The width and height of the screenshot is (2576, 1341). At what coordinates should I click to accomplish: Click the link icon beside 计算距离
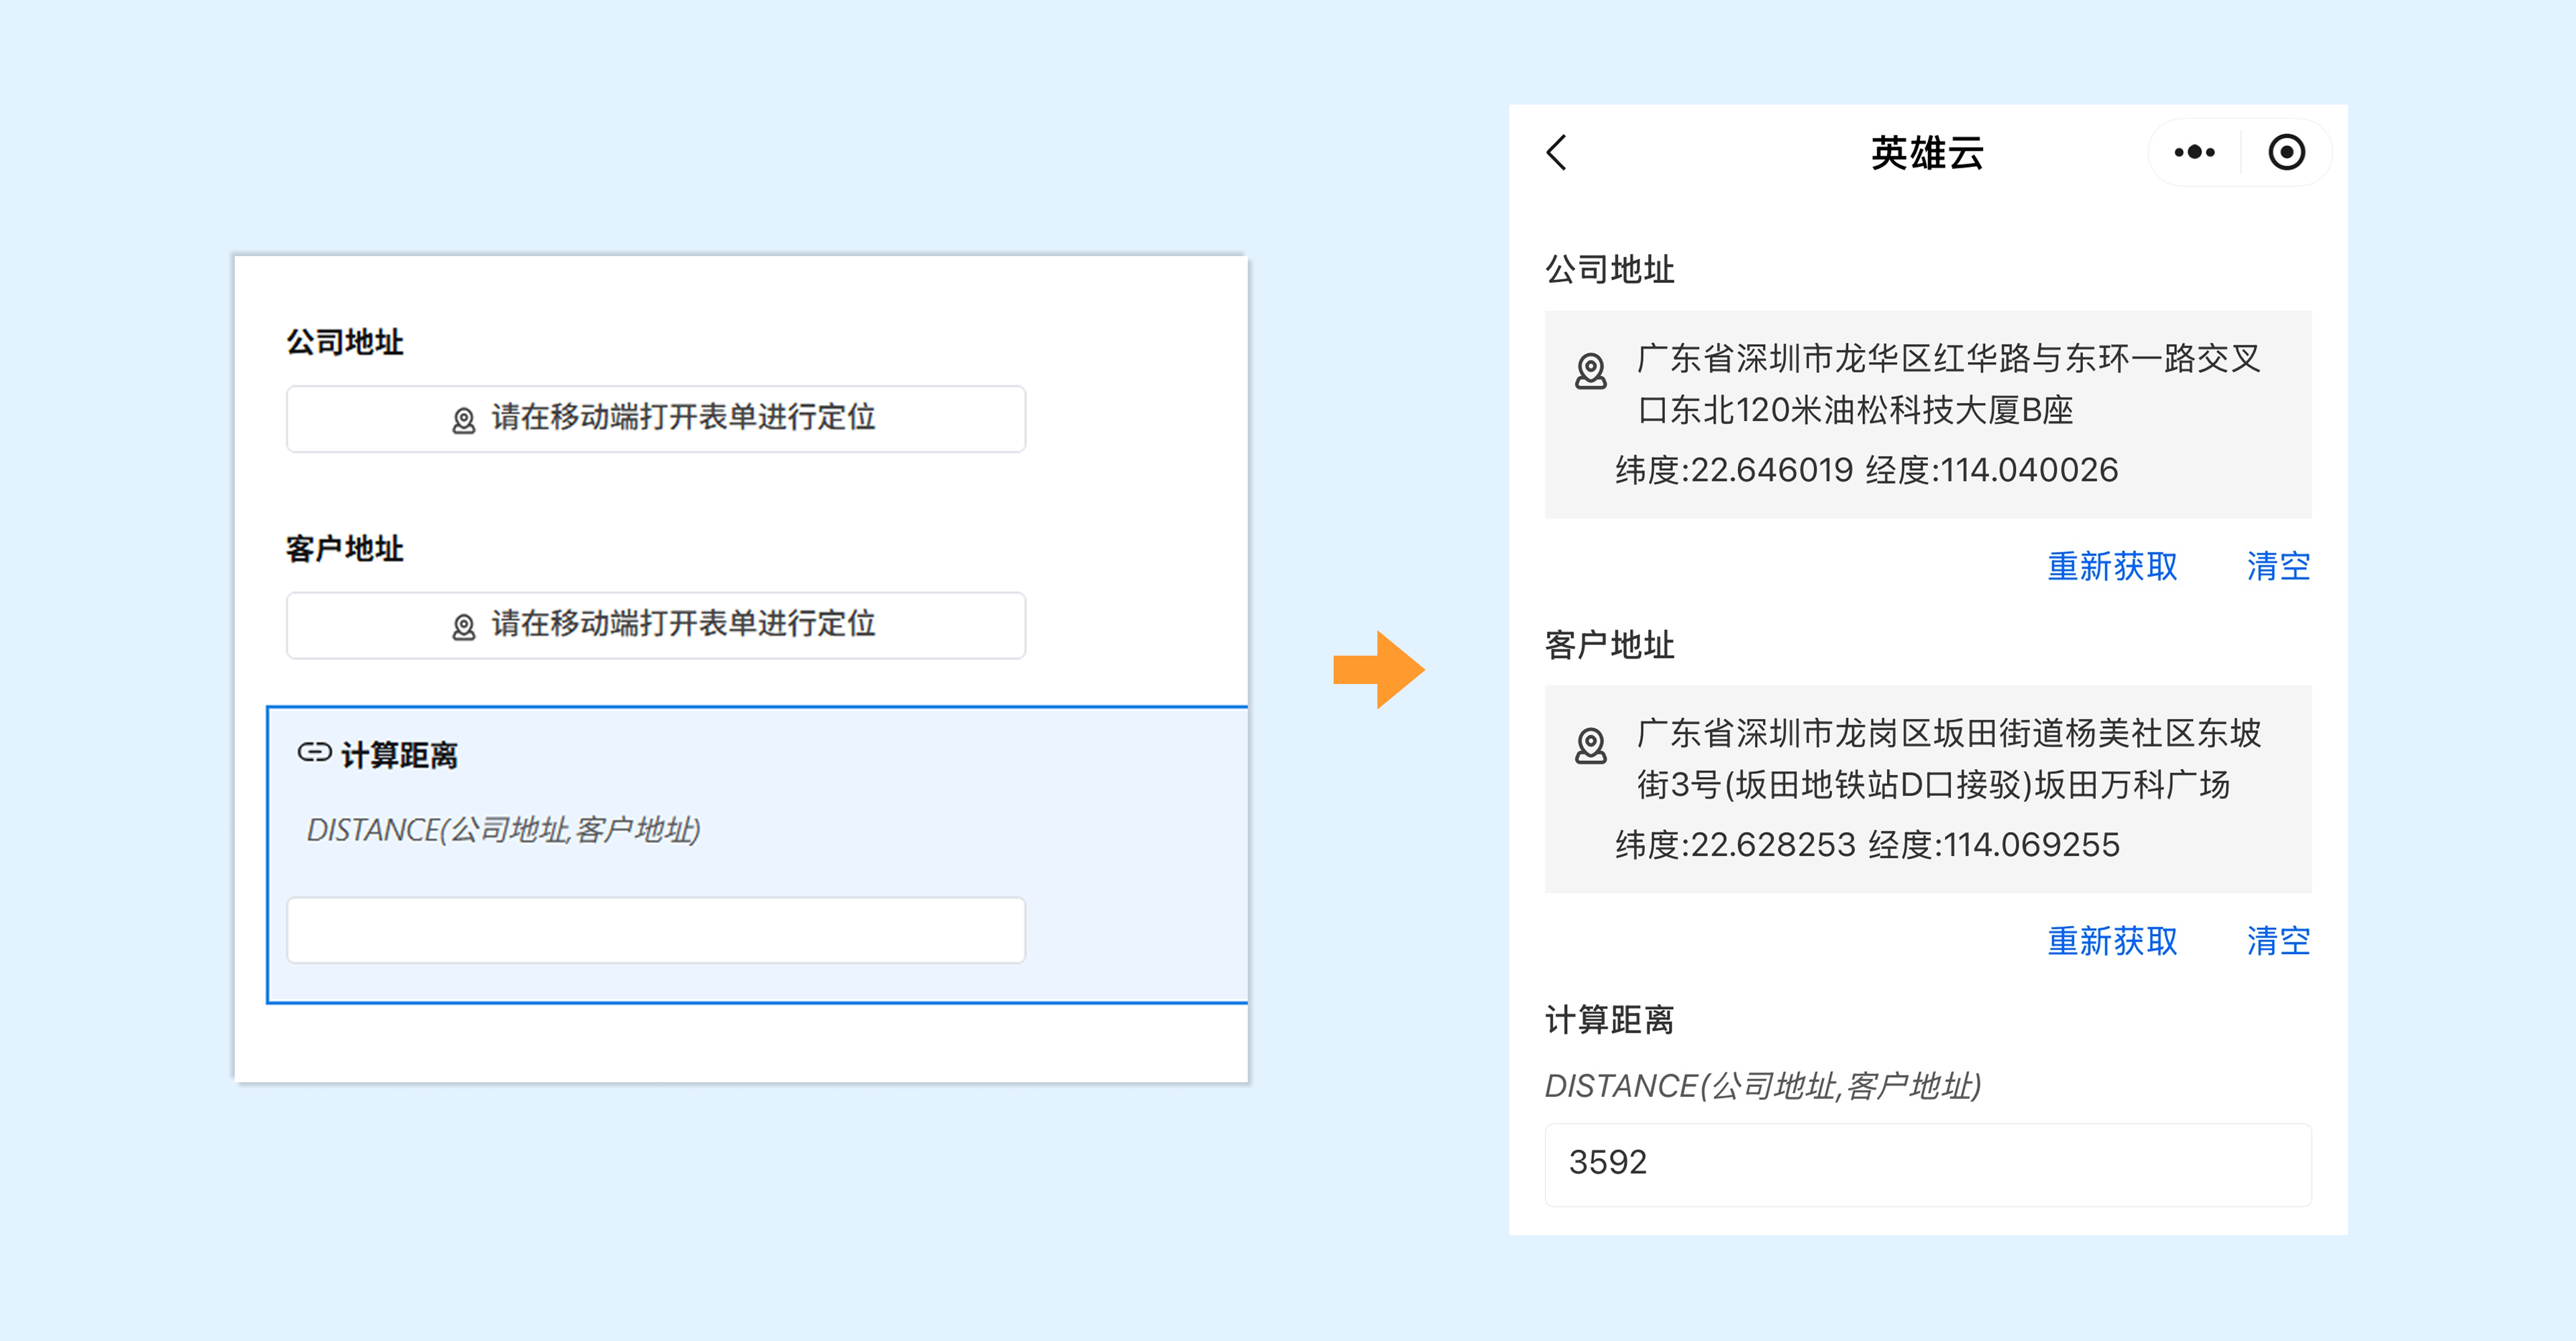coord(314,752)
